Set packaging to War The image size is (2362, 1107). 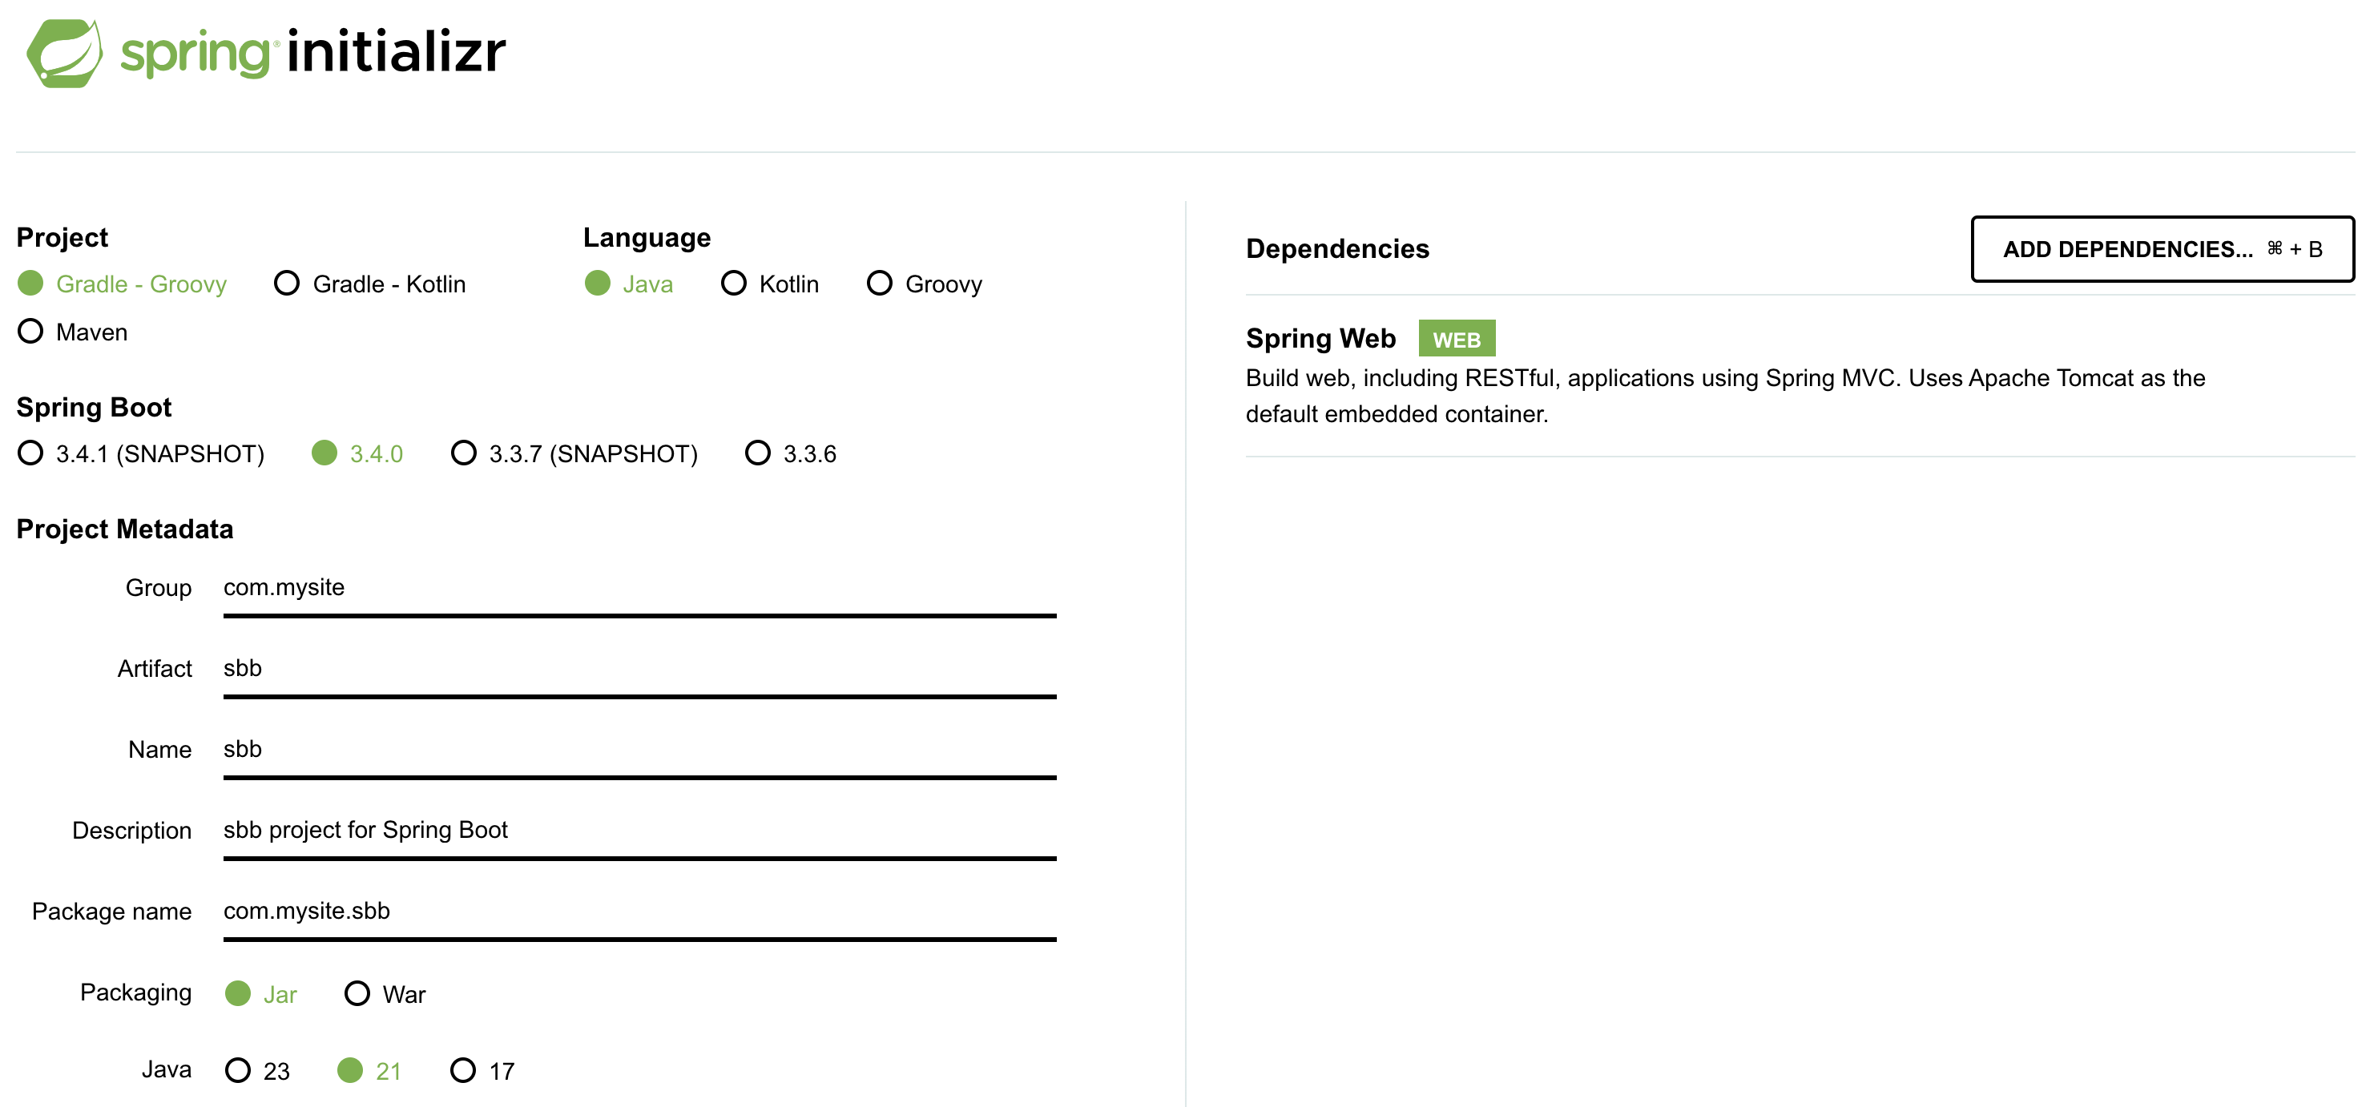(385, 994)
